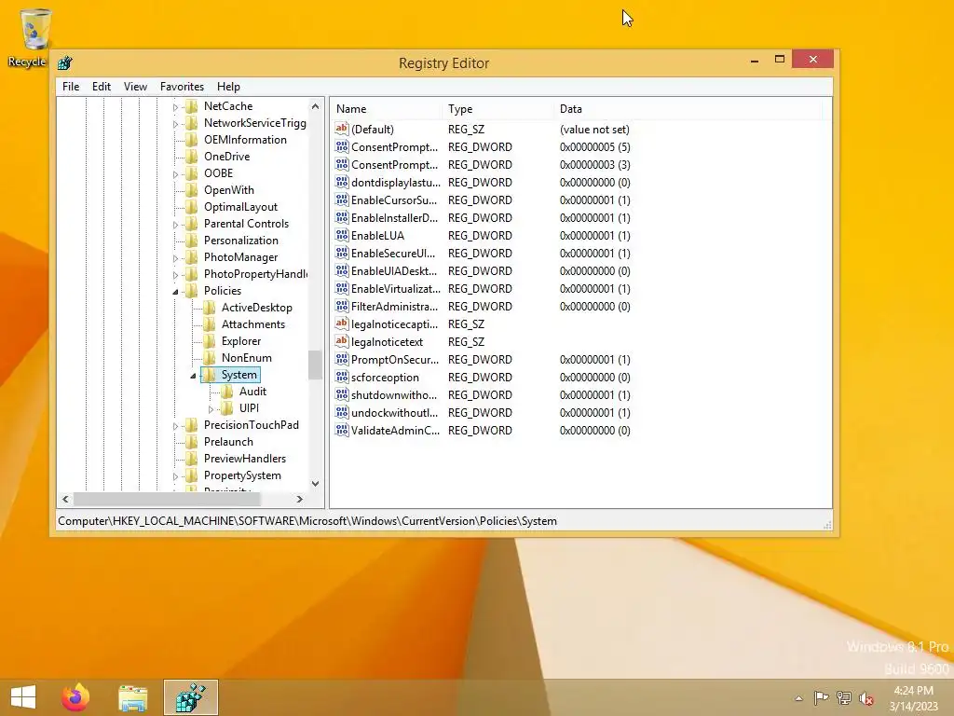Sort values by the Data column header
This screenshot has height=716, width=954.
688,109
